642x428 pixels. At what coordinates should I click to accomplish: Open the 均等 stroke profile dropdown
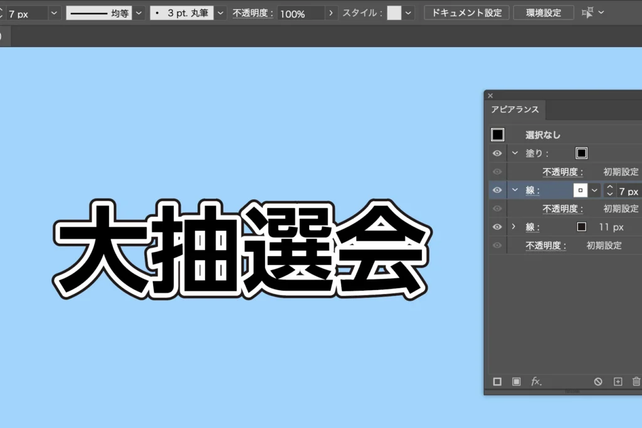click(x=139, y=13)
